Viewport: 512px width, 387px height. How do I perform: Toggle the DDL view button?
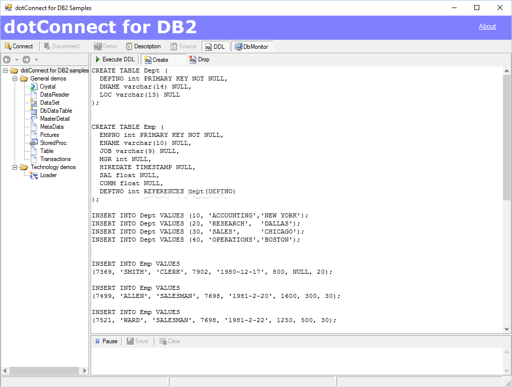pyautogui.click(x=216, y=47)
